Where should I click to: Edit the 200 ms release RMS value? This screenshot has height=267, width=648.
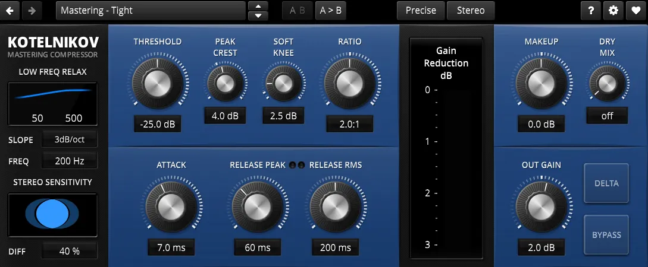click(x=336, y=247)
